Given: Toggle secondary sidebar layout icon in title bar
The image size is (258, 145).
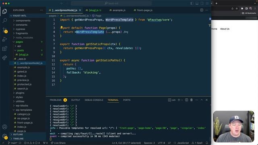Looking at the screenshot, I should click(x=202, y=4).
